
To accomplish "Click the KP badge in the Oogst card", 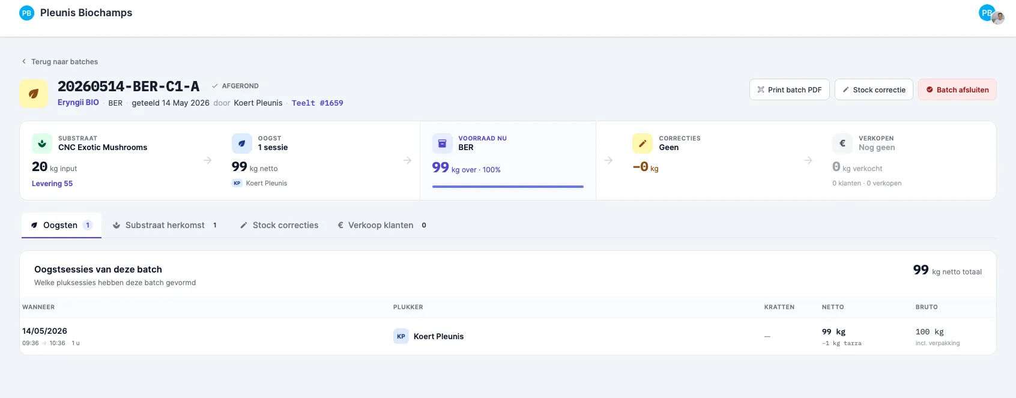I will [x=237, y=183].
